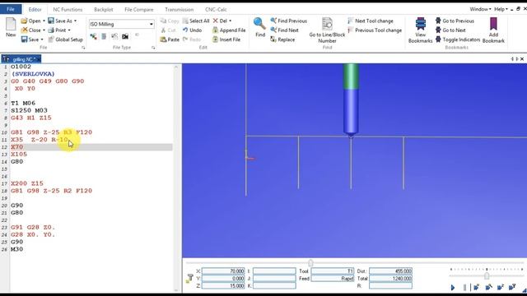This screenshot has width=527, height=296.
Task: Click the X coordinate field showing 70.000
Action: coord(223,271)
